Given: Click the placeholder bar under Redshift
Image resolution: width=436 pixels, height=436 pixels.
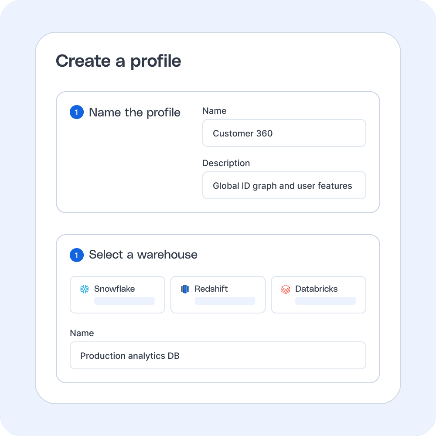Looking at the screenshot, I should pyautogui.click(x=225, y=301).
